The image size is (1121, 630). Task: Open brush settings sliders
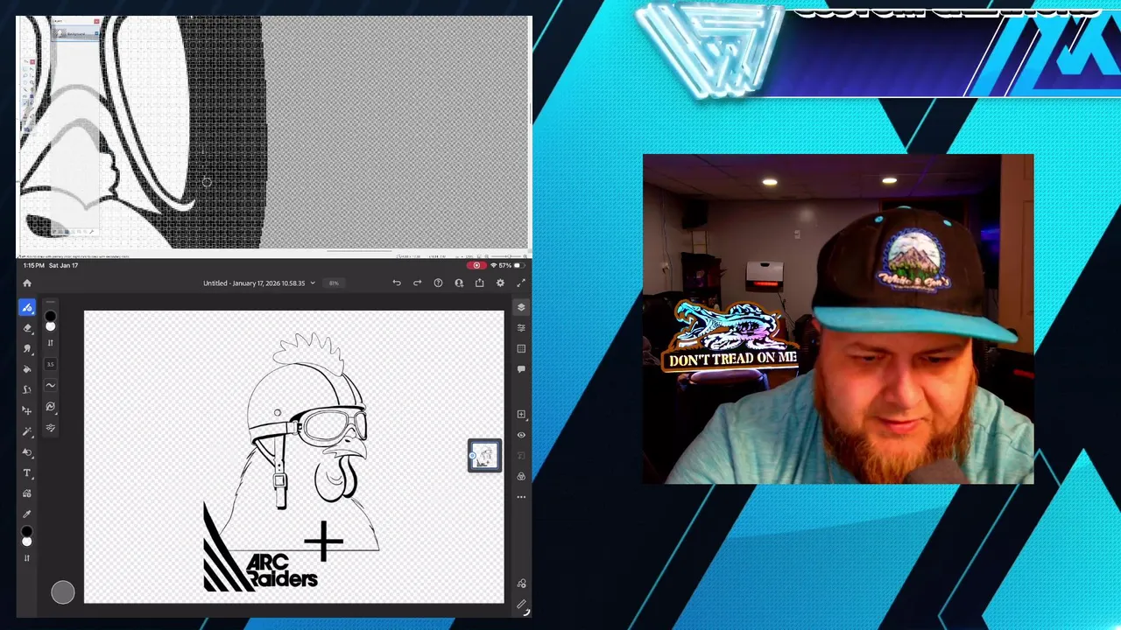tap(50, 428)
